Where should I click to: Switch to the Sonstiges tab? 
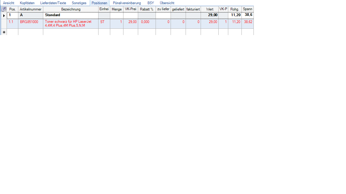coord(79,3)
